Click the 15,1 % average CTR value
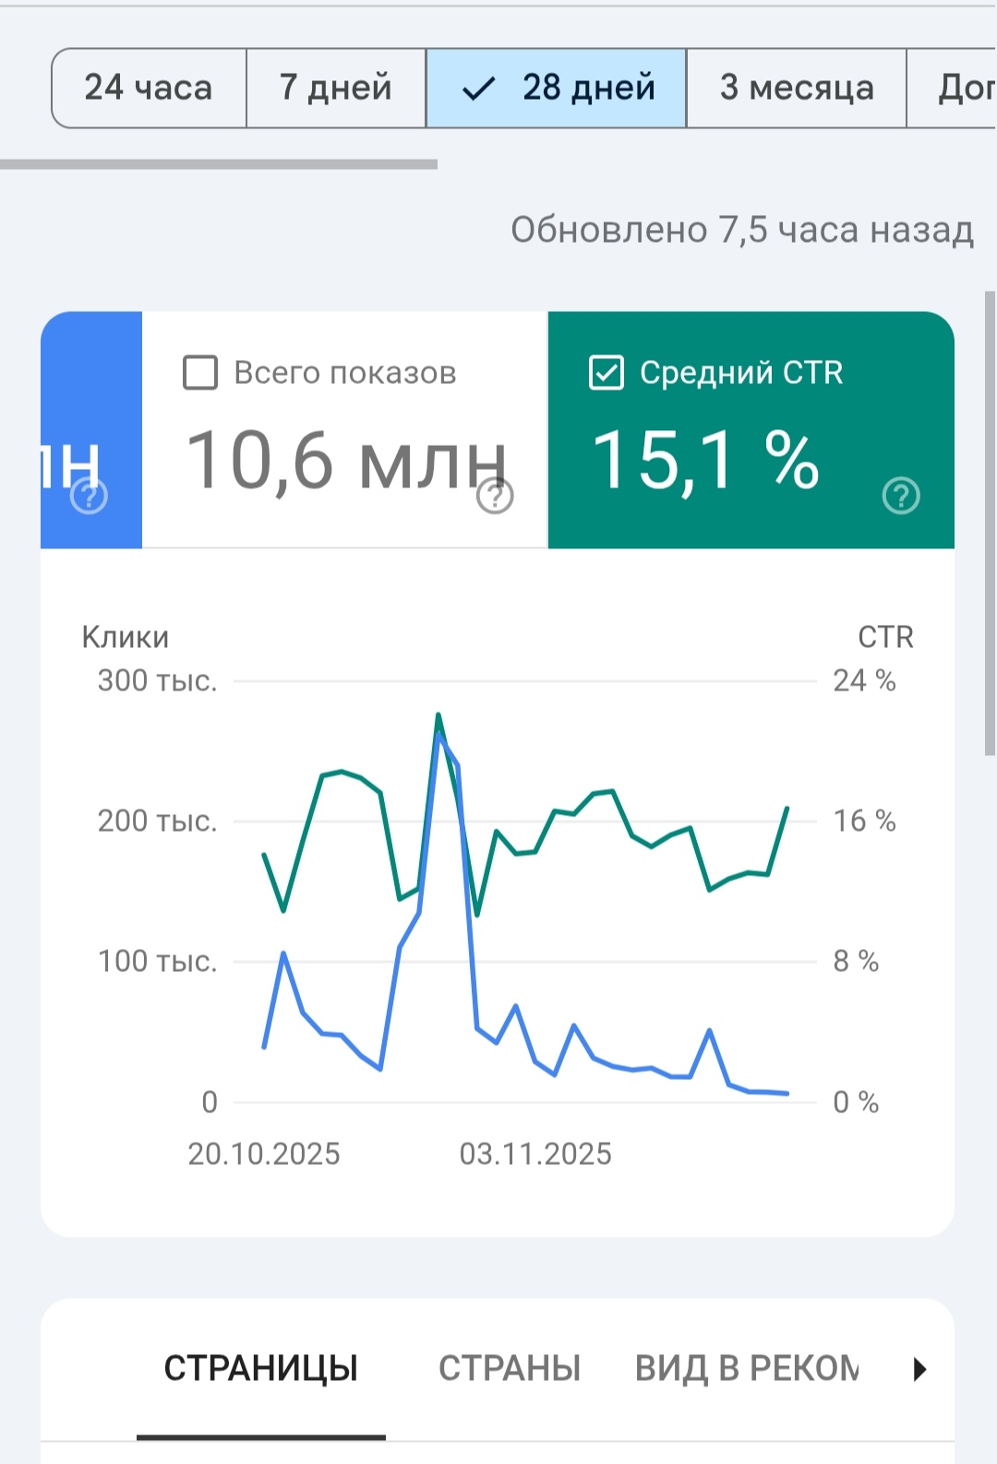 click(705, 460)
